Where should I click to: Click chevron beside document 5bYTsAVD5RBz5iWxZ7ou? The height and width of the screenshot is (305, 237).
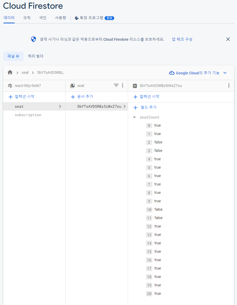(x=124, y=106)
